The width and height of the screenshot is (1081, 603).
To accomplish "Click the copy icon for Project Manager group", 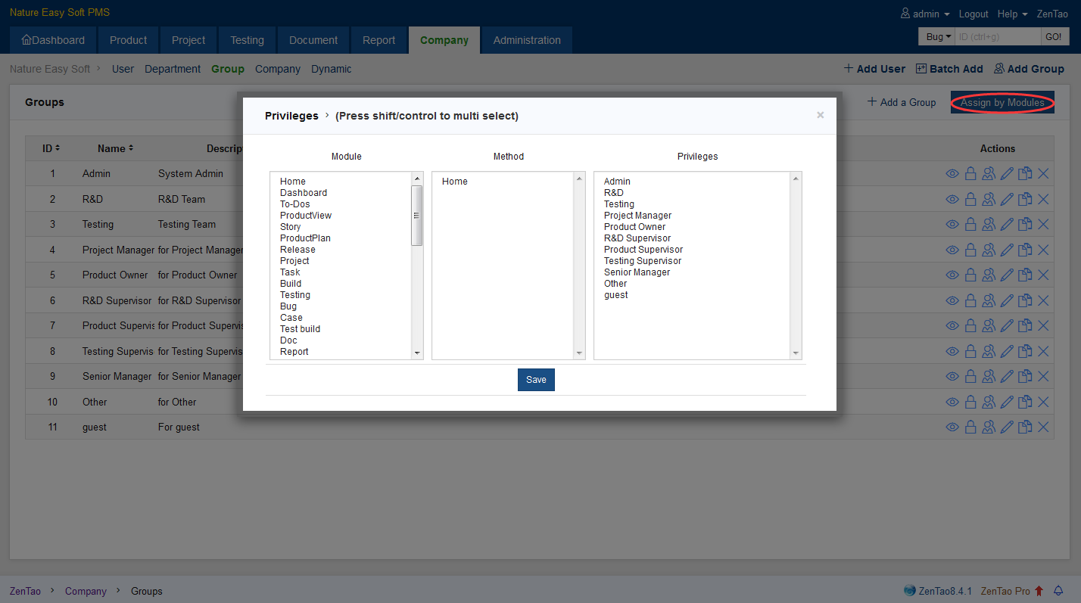I will tap(1024, 250).
